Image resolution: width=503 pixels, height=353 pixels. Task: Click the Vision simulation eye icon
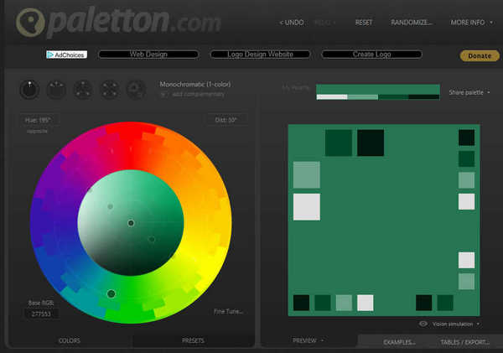(423, 323)
